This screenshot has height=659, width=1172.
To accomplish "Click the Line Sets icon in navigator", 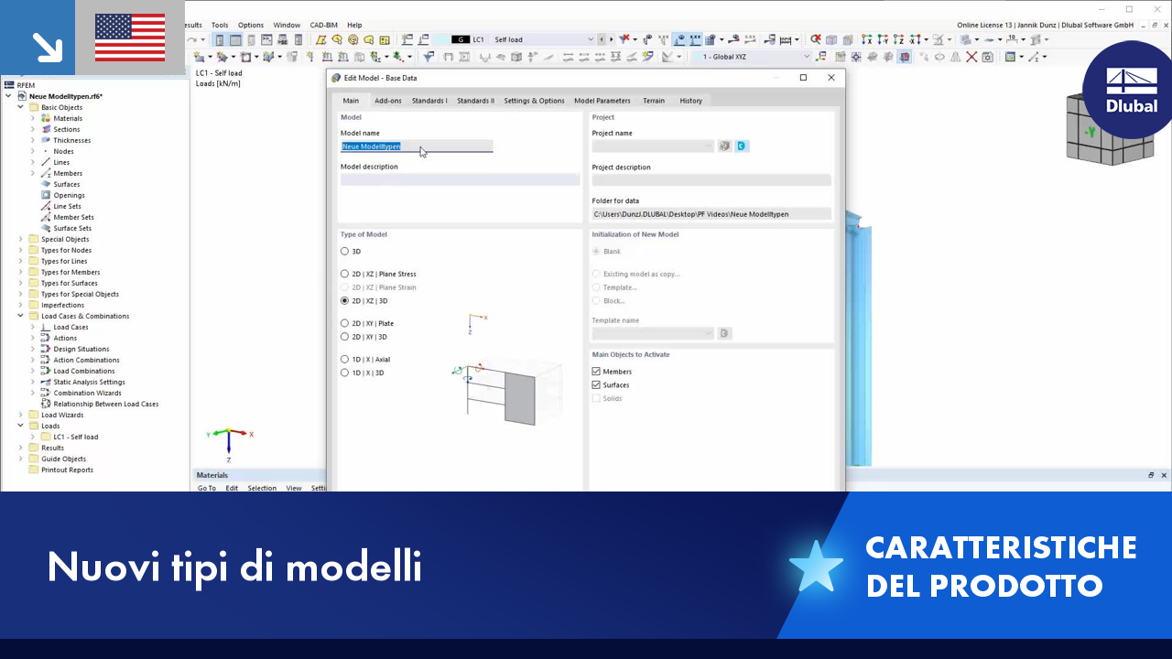I will pos(46,206).
